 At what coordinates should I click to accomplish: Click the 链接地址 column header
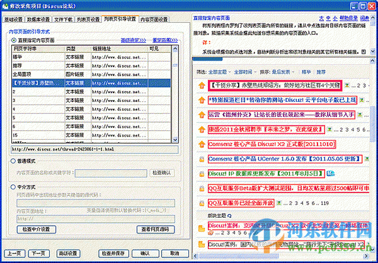pos(120,48)
